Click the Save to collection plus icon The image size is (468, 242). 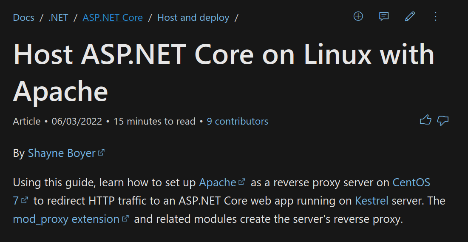(x=358, y=17)
